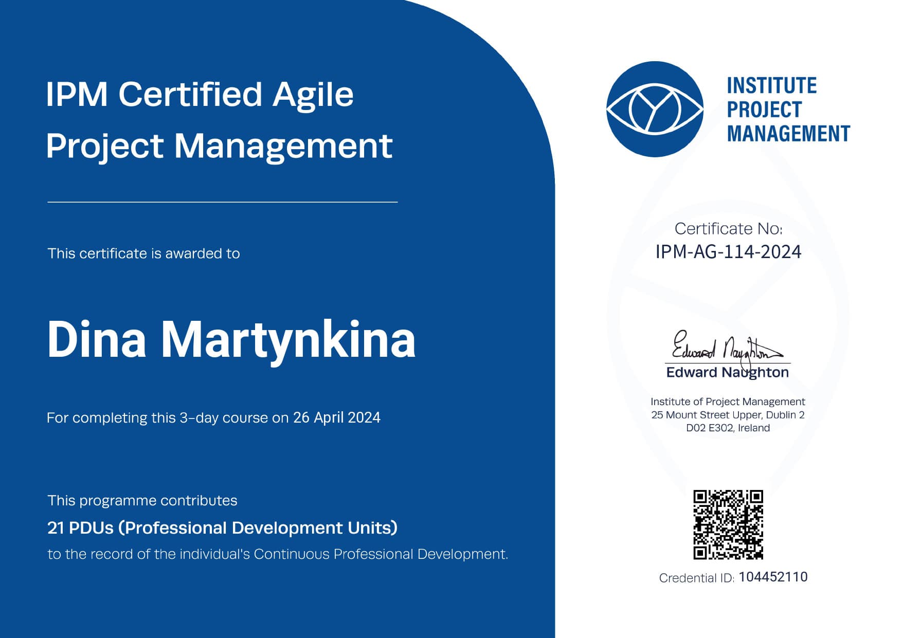Click the 'Credential ID:' label
This screenshot has width=902, height=638.
[x=697, y=578]
